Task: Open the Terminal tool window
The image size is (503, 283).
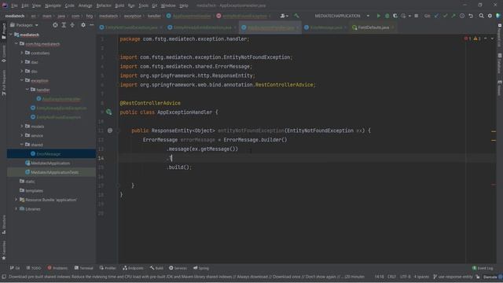Action: 84,268
